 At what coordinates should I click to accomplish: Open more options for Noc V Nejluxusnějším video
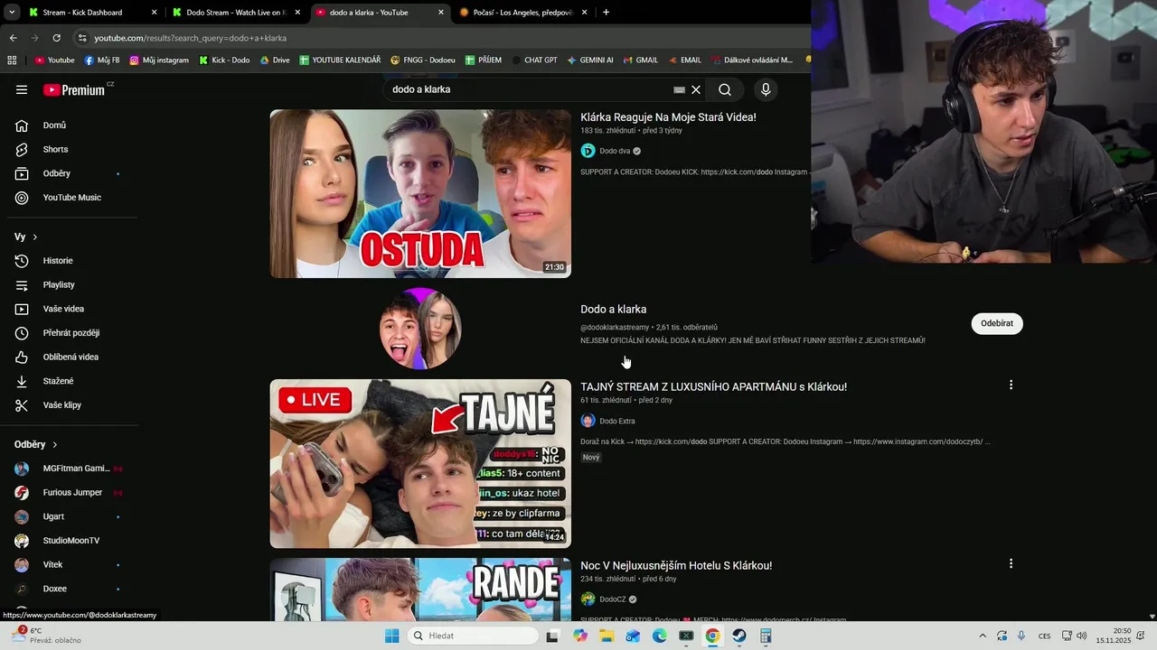pos(1011,563)
